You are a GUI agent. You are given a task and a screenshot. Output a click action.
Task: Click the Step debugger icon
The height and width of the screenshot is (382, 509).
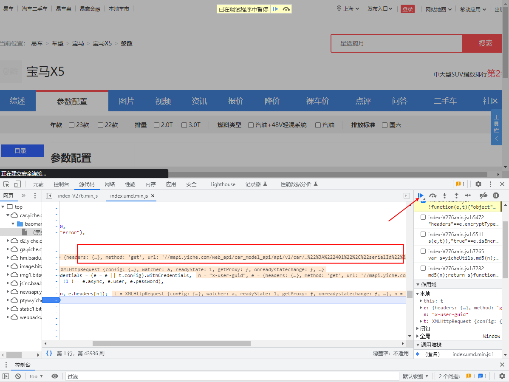(x=468, y=195)
